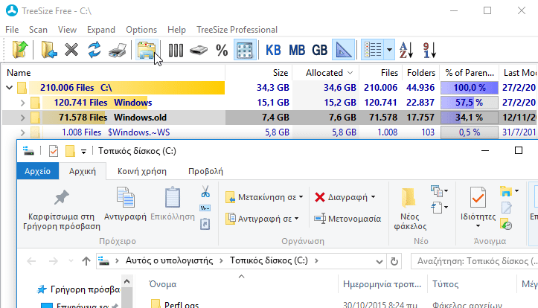Screen dimensions: 538x308
Task: Click the Ιδιότητες properties icon
Action: pyautogui.click(x=478, y=197)
